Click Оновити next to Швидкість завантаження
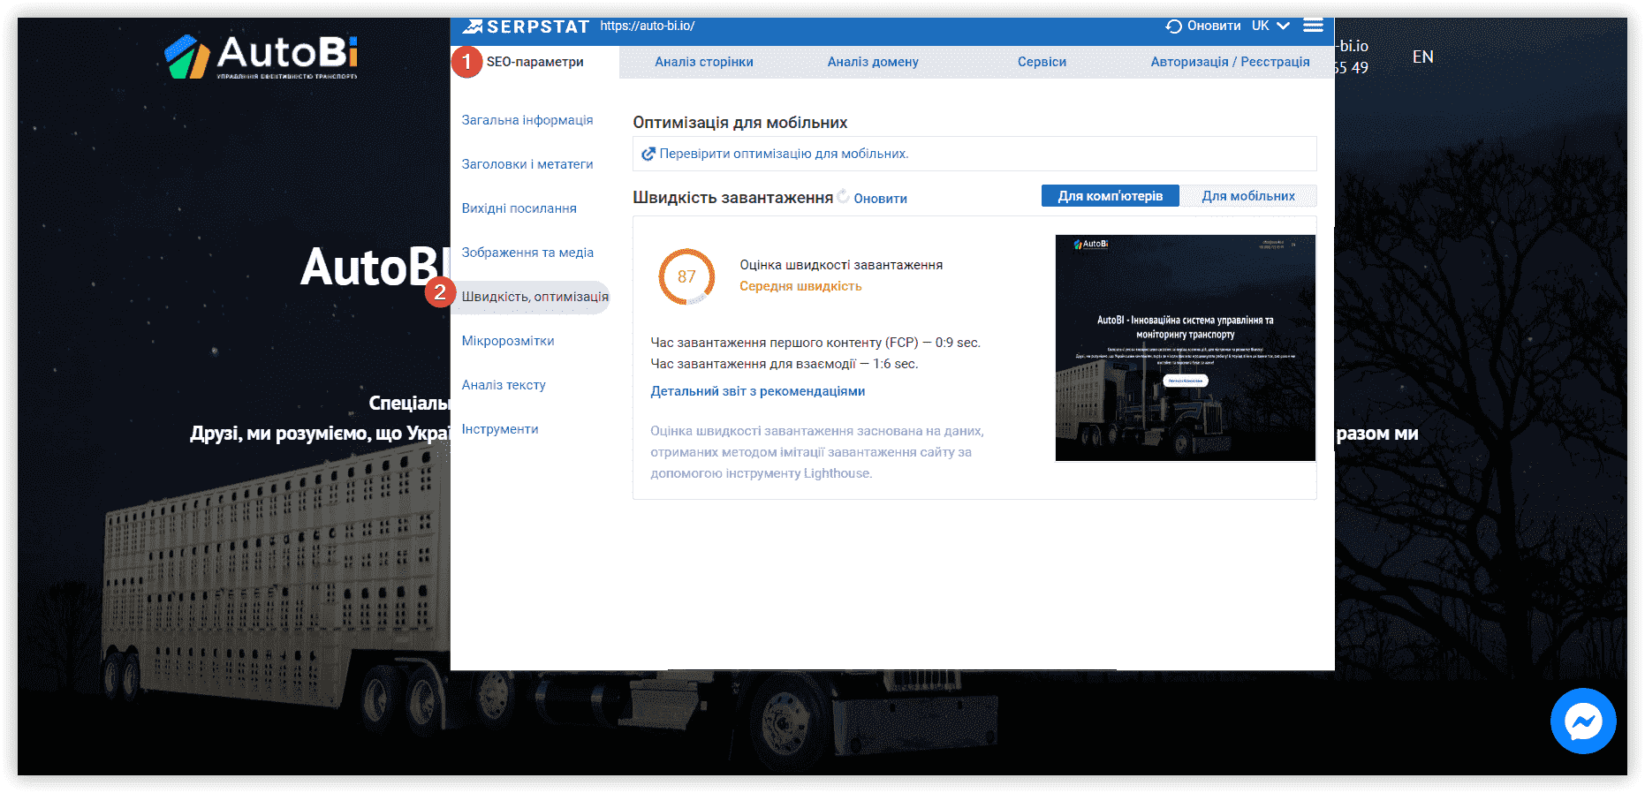Viewport: 1645px width, 793px height. [x=880, y=199]
